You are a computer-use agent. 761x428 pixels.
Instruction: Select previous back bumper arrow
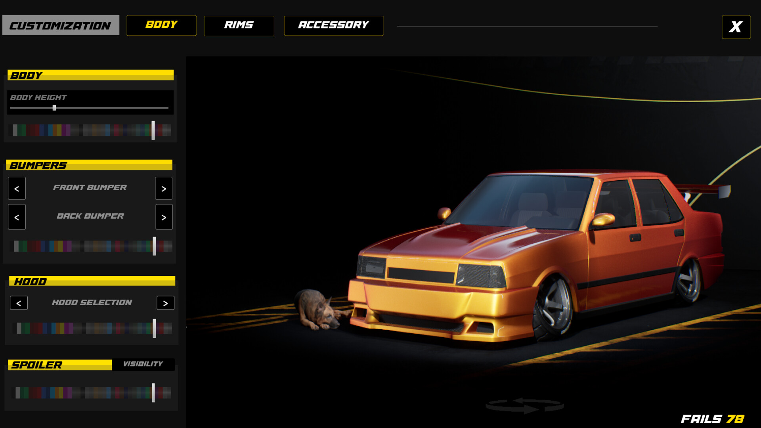click(x=17, y=217)
